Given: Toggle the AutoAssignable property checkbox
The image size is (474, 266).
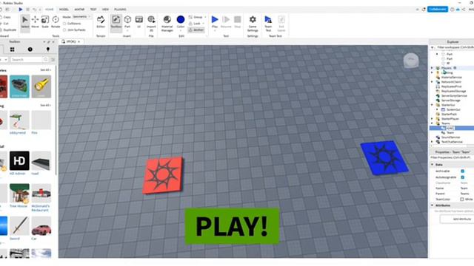Looking at the screenshot, I should 462,177.
